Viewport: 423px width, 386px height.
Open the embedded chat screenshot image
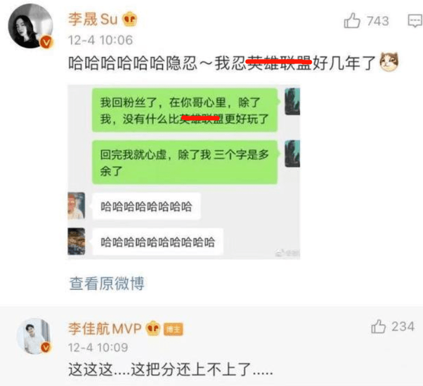(x=184, y=172)
